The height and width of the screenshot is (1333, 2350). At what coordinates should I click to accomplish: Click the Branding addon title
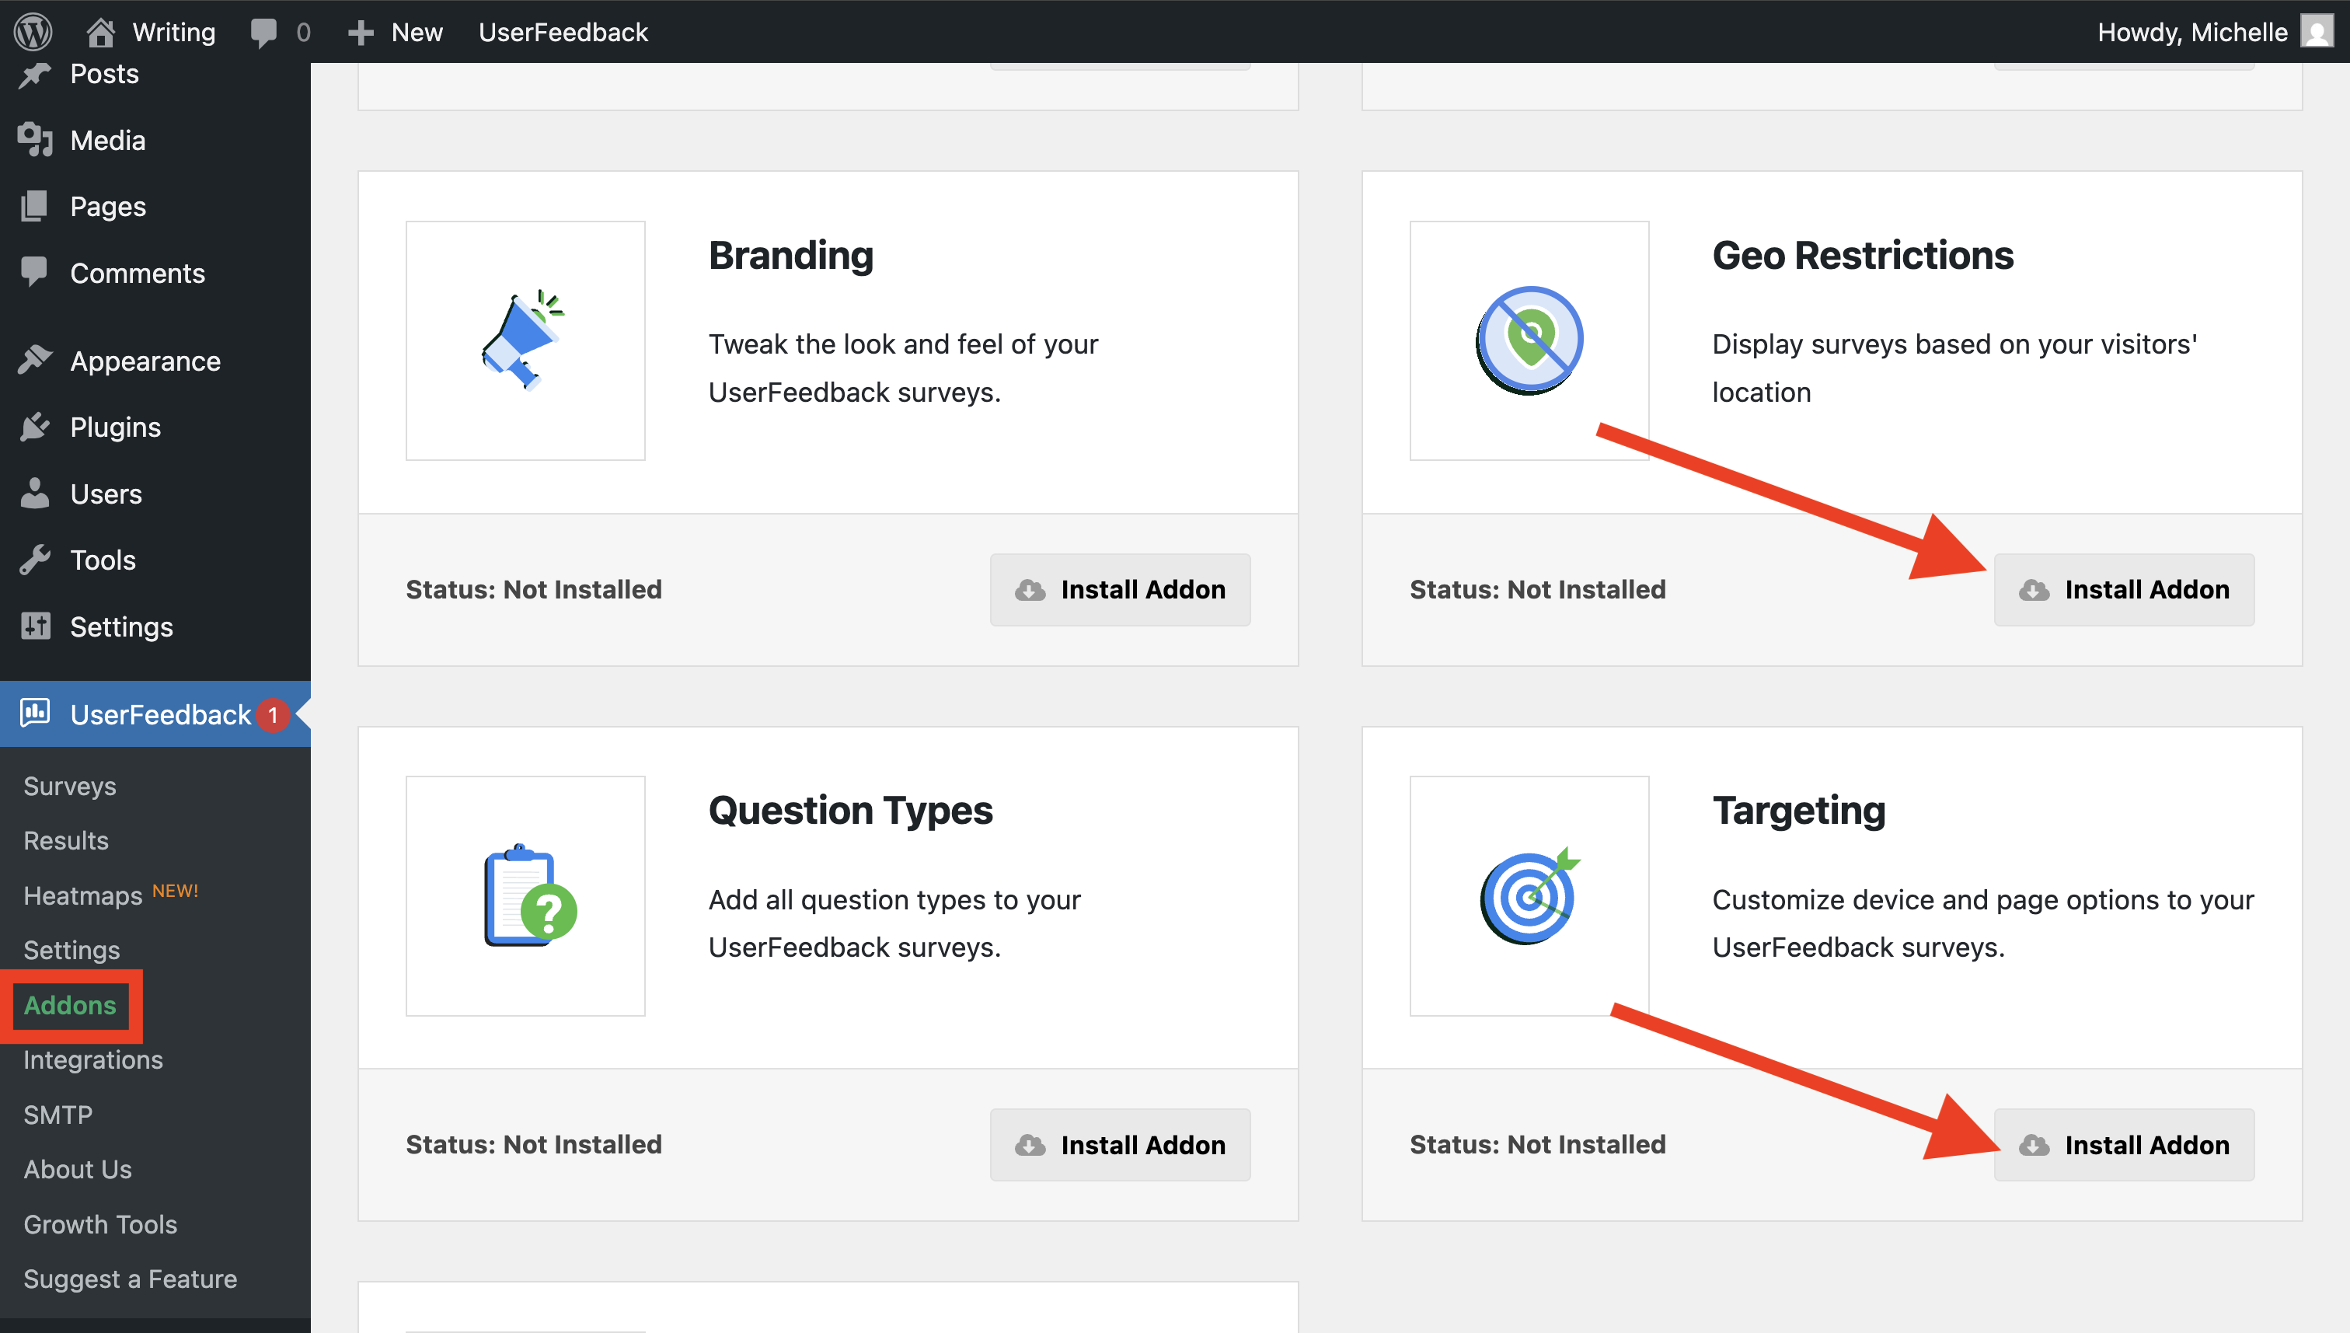coord(790,256)
